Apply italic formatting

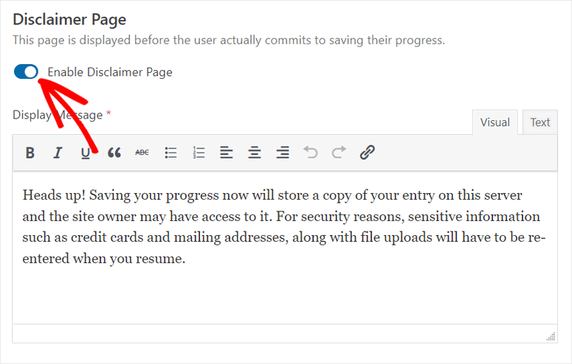(x=58, y=153)
